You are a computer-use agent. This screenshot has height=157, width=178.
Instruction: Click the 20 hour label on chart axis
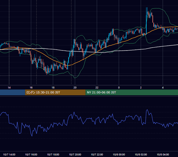[x=75, y=88]
